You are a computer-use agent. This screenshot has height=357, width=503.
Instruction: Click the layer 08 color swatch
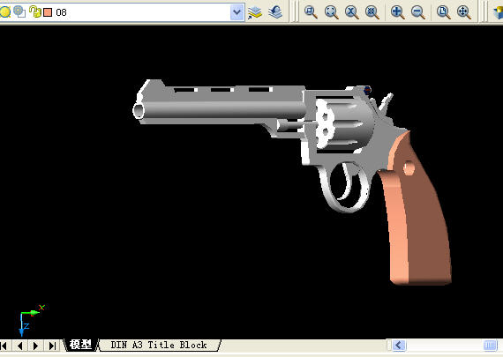(x=48, y=12)
